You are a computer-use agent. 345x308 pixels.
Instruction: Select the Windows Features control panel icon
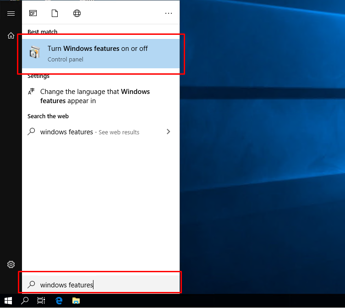click(x=35, y=52)
